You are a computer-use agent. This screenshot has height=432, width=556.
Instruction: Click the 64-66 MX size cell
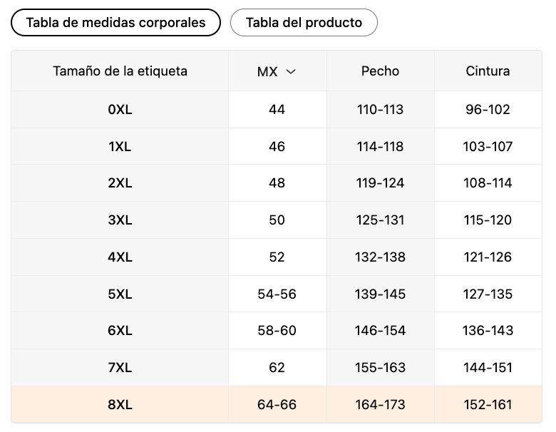click(277, 404)
